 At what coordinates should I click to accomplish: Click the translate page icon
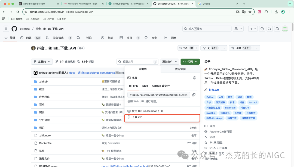tap(244, 12)
